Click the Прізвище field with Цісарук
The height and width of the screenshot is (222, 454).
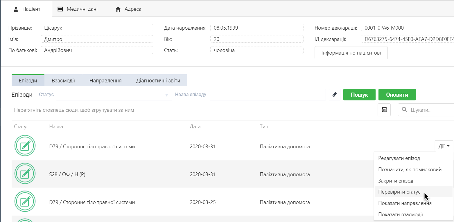pos(97,28)
